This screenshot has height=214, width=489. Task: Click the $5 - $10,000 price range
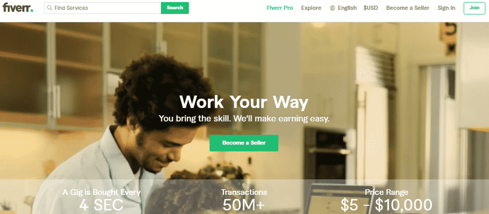click(387, 205)
